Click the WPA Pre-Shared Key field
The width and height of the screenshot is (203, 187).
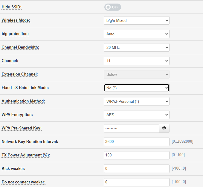pos(131,128)
